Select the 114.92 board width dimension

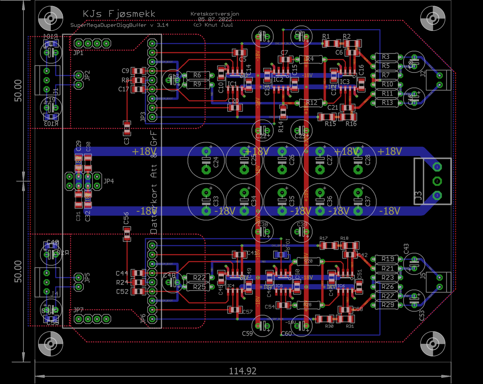[243, 371]
